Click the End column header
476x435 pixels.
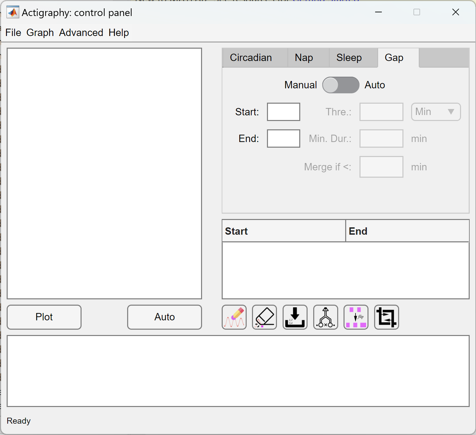point(407,231)
